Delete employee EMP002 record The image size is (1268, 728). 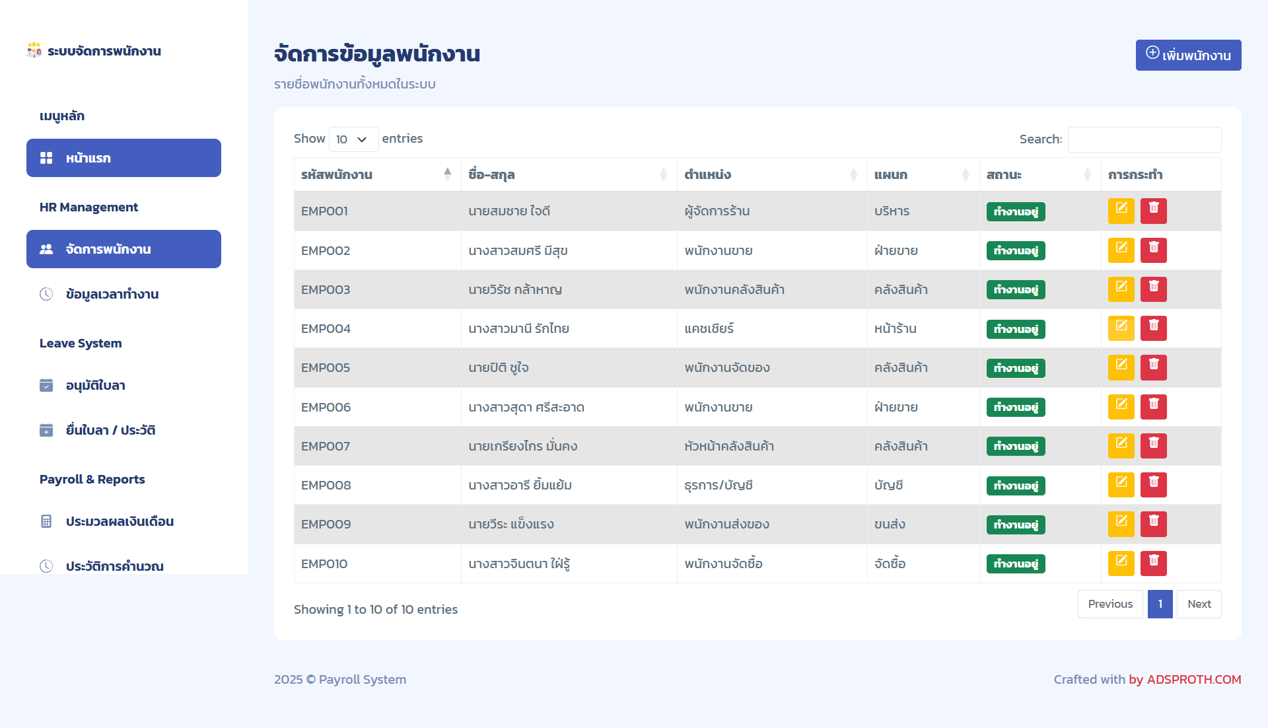click(1153, 250)
